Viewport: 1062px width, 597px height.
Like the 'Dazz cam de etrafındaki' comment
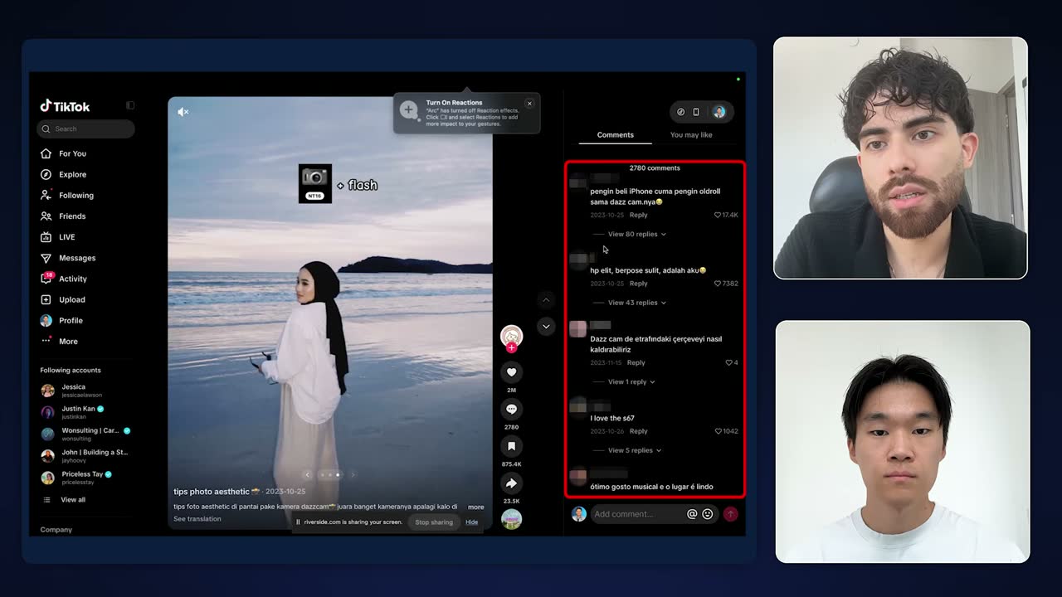(x=731, y=362)
